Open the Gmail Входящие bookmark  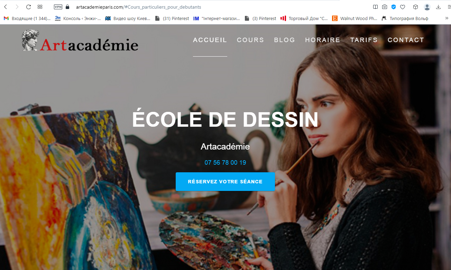[x=27, y=18]
